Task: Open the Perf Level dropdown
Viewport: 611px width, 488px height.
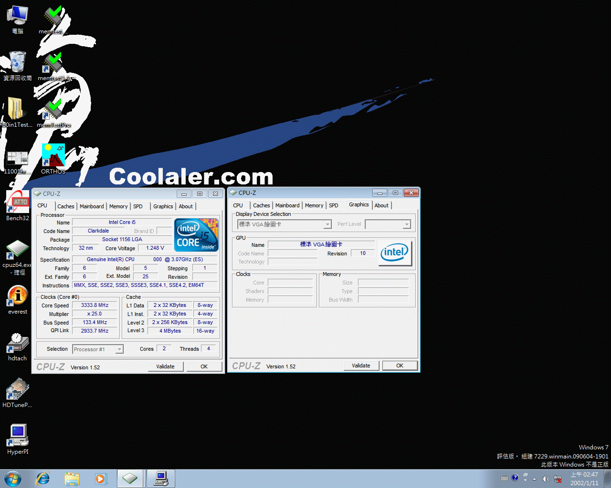Action: [x=388, y=224]
